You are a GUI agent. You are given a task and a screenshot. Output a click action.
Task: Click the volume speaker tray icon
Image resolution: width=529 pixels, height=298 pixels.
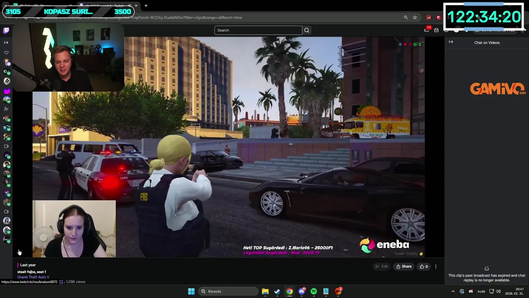tap(498, 291)
